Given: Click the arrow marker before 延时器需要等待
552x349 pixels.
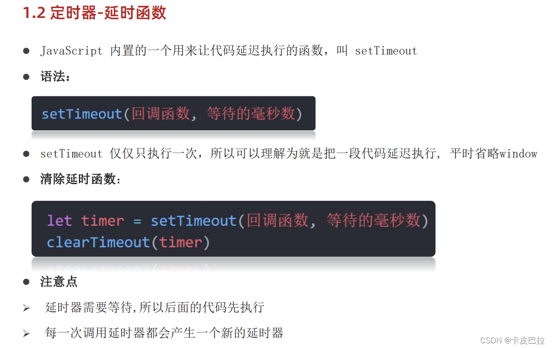Looking at the screenshot, I should [26, 308].
